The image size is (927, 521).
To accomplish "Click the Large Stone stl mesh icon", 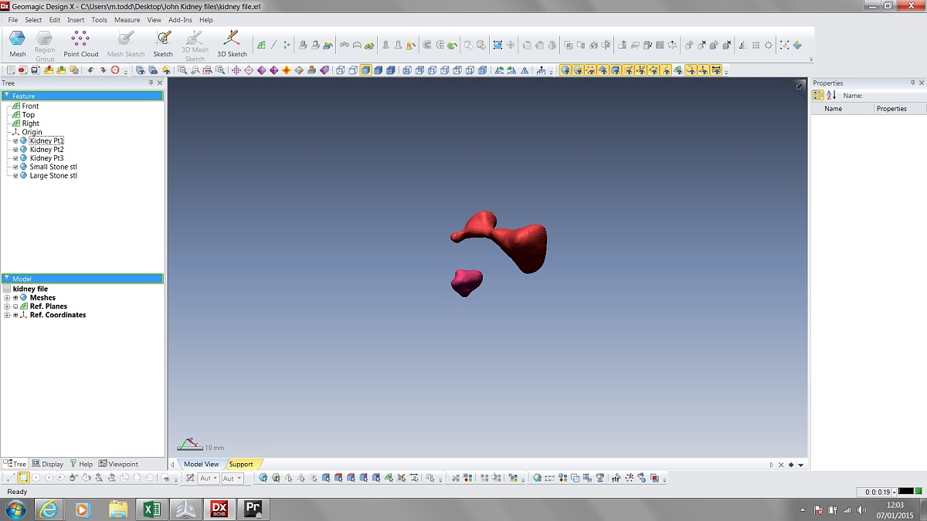I will [23, 176].
